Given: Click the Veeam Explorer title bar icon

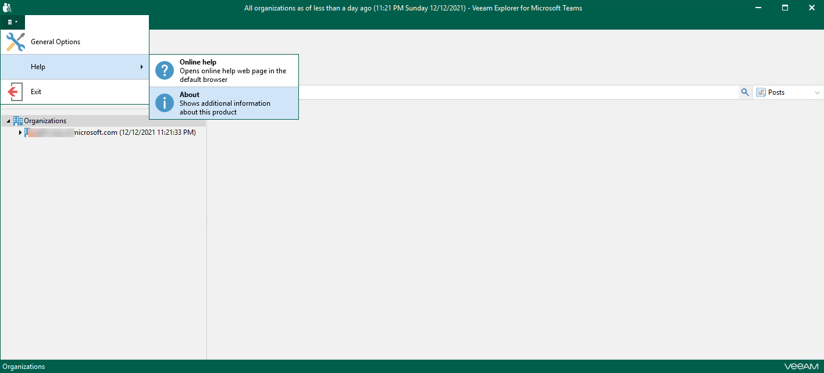Looking at the screenshot, I should click(x=8, y=8).
